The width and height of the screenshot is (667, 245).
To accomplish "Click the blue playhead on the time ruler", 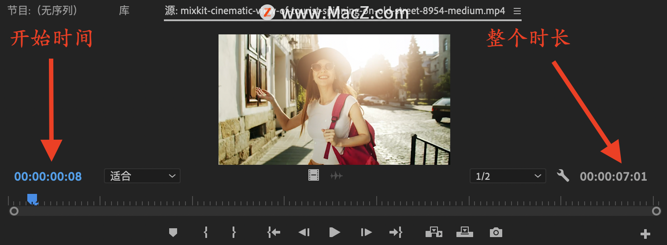I will [32, 199].
